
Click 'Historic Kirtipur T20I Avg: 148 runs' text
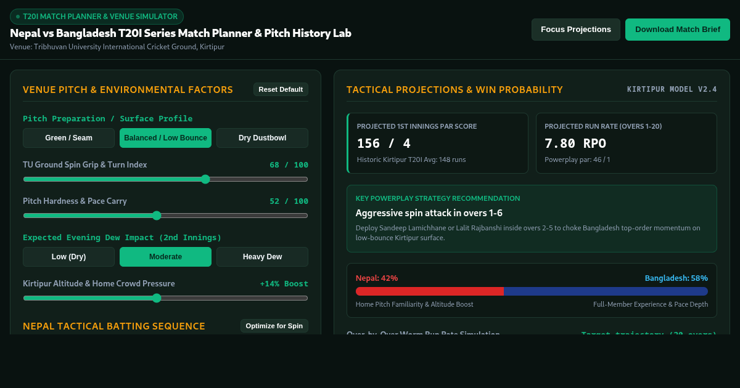coord(411,160)
